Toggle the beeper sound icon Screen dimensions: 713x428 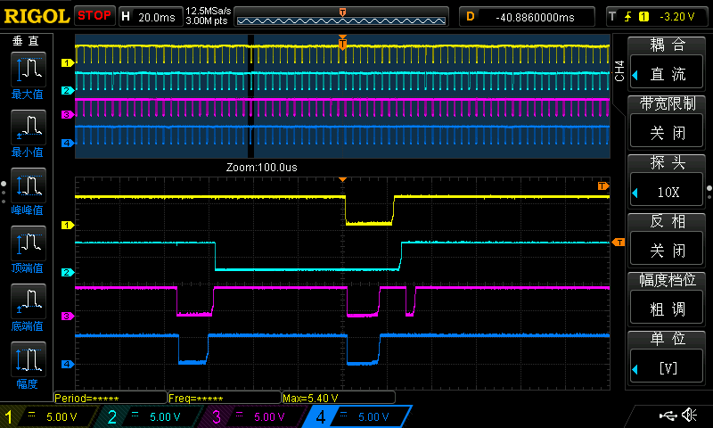[x=690, y=415]
